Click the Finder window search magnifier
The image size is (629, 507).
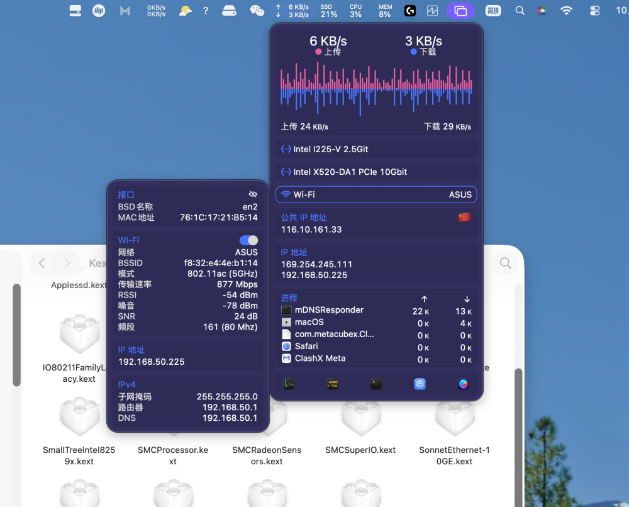point(506,263)
